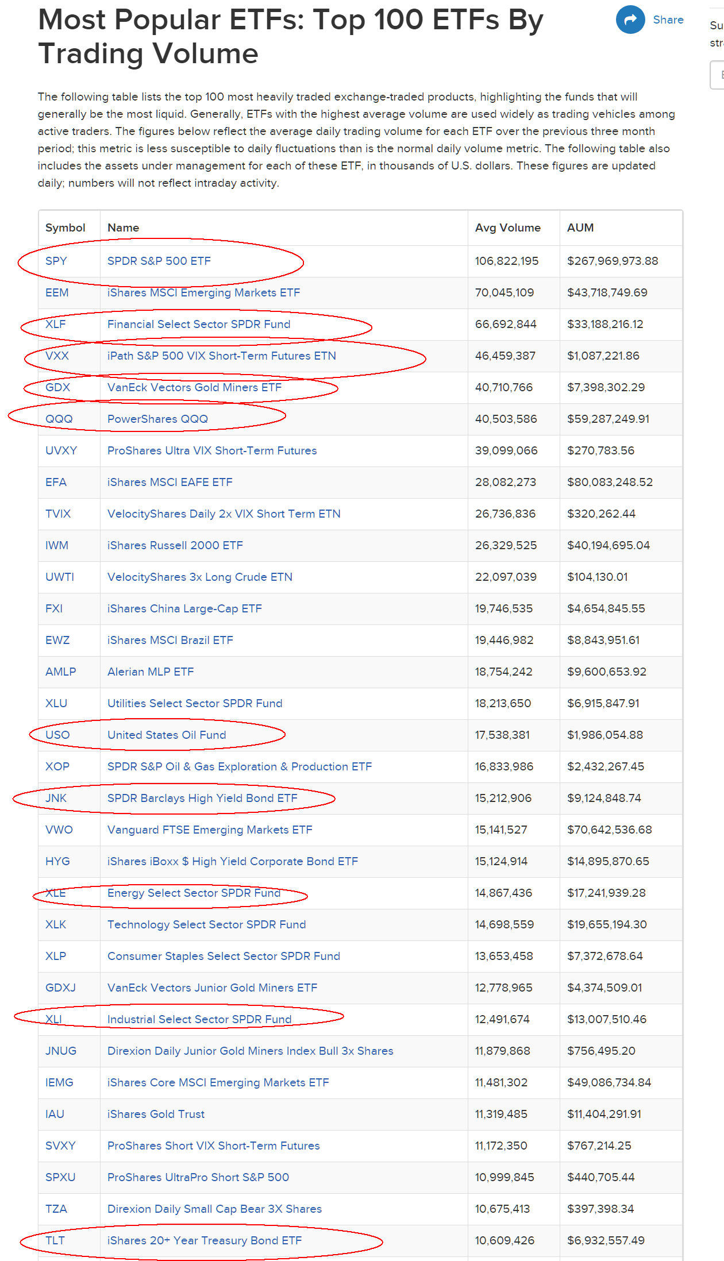Open iPath S&P 500 VIX Short-Term Futures ETN
Image resolution: width=724 pixels, height=1261 pixels.
click(222, 356)
